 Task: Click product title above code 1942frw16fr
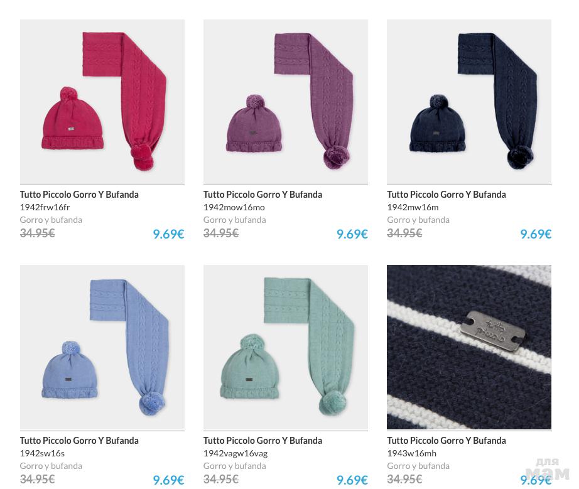pos(79,195)
